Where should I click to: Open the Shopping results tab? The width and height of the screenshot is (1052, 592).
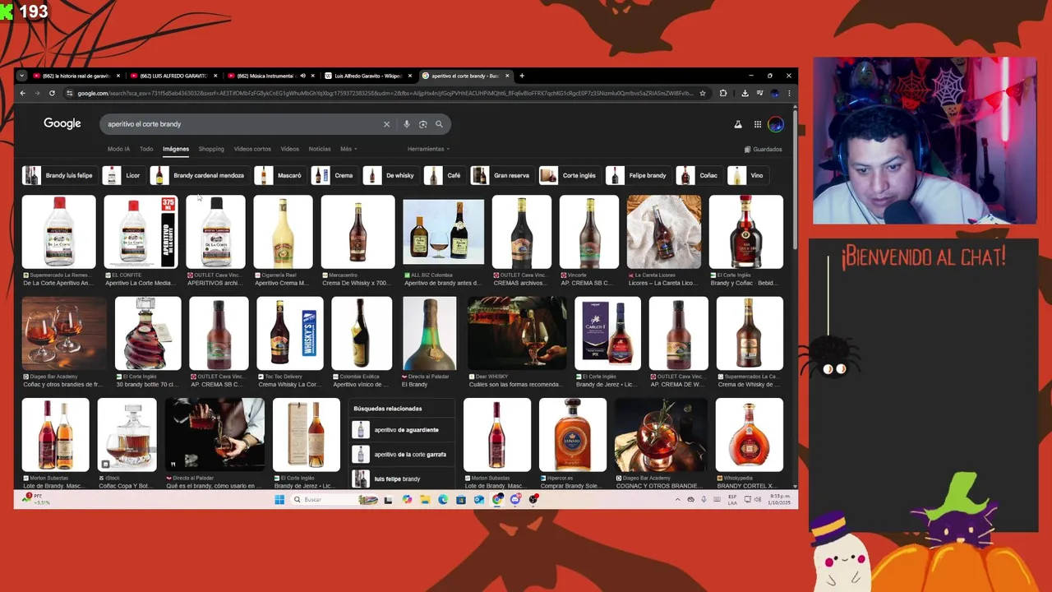[x=211, y=149]
